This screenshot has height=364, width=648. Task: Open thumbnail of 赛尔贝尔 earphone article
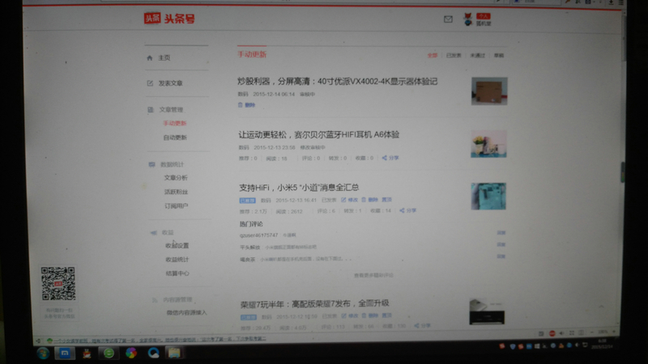click(x=488, y=144)
